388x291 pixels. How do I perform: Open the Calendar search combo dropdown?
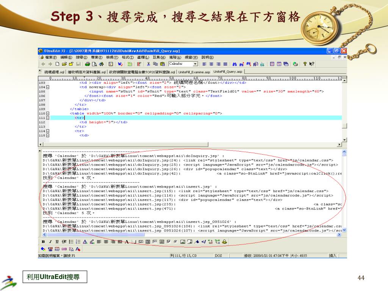(x=196, y=64)
